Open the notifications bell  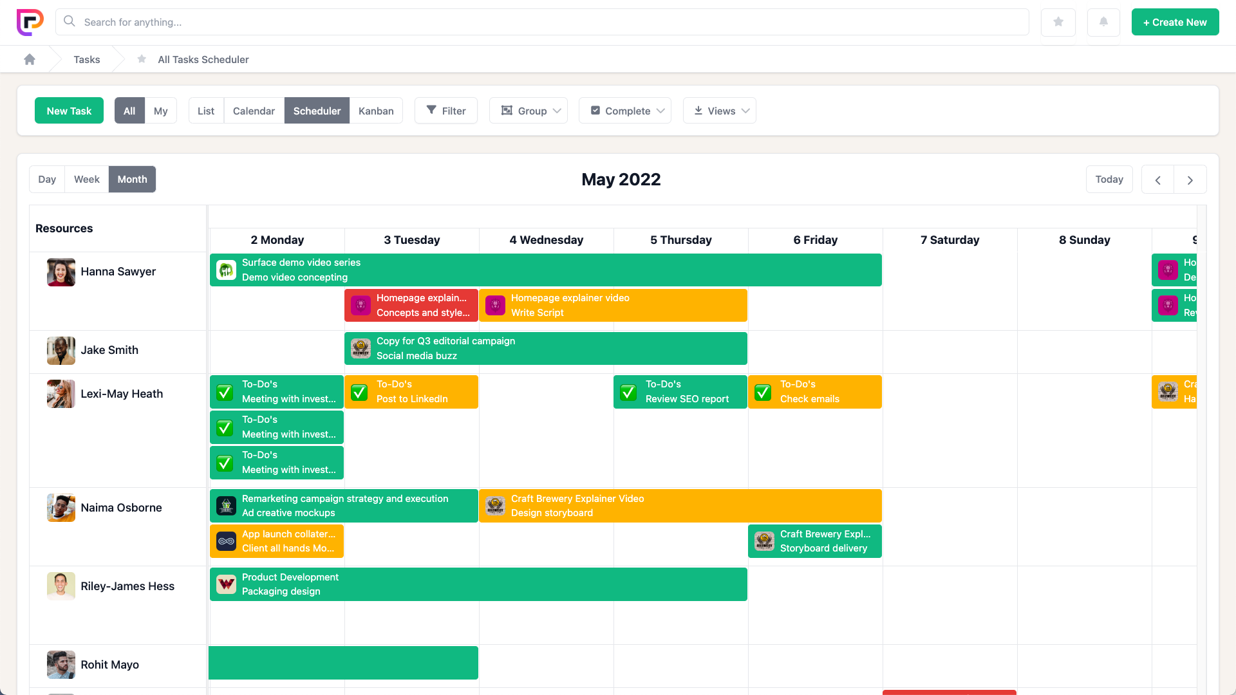pyautogui.click(x=1103, y=22)
